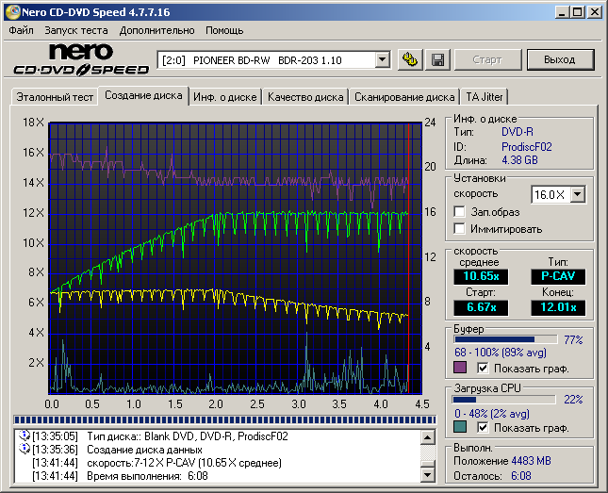
Task: Click the average speed 10.65x display
Action: (481, 276)
